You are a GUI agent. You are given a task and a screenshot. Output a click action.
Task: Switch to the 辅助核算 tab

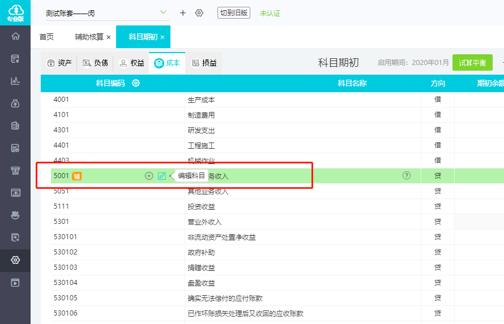[89, 37]
